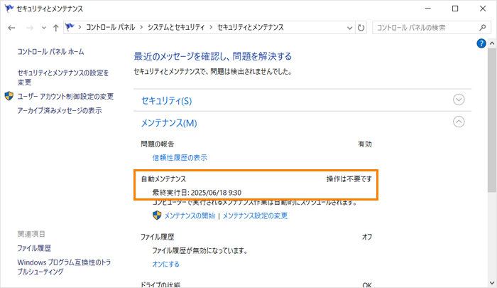Click 問題の報告 label

158,144
